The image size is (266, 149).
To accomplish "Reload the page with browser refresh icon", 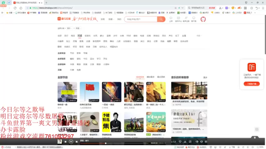I will (15, 8).
